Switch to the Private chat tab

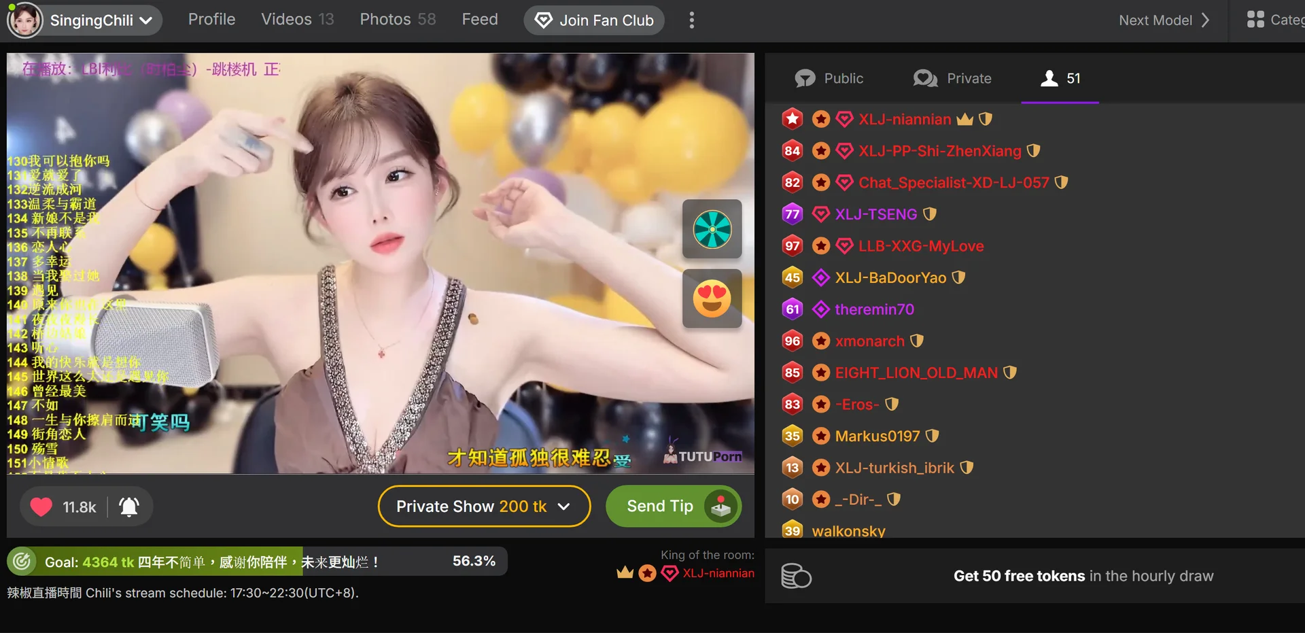[952, 79]
